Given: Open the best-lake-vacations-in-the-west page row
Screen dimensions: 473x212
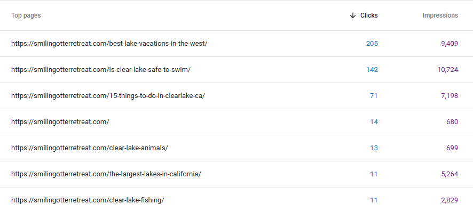Looking at the screenshot, I should [x=237, y=44].
